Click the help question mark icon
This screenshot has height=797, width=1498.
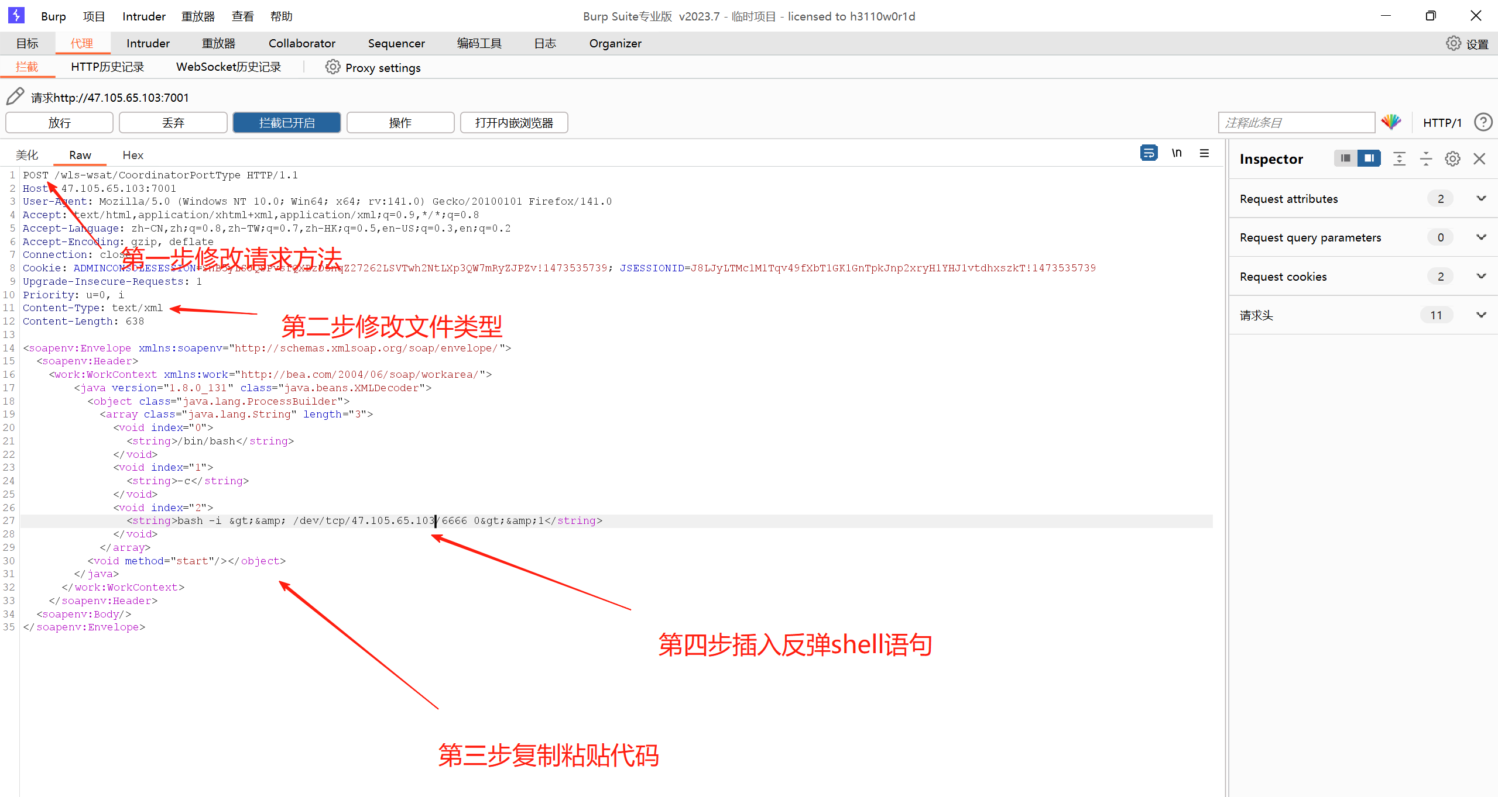coord(1483,122)
